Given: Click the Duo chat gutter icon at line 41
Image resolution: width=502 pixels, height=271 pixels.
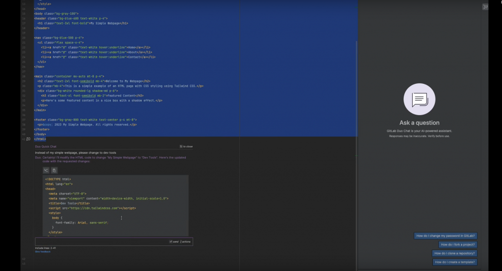Looking at the screenshot, I should (x=28, y=139).
